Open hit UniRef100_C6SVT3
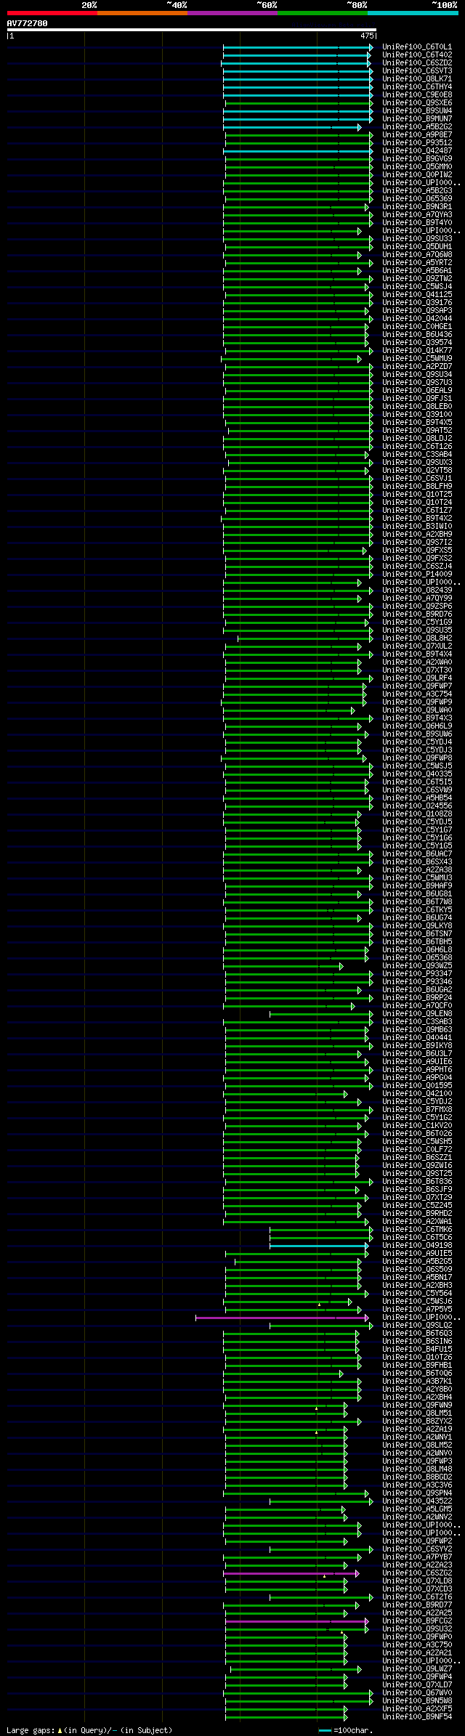This screenshot has width=465, height=1736. click(417, 70)
